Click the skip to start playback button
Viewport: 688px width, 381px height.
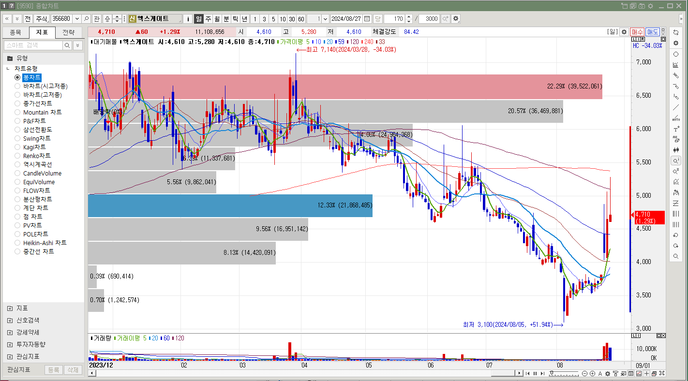(x=527, y=373)
